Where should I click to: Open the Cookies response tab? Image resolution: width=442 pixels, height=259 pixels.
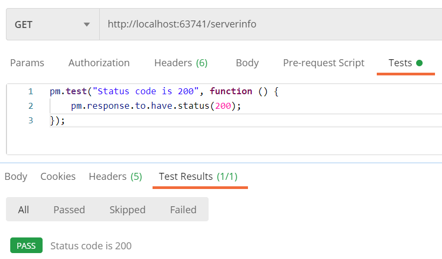[58, 177]
